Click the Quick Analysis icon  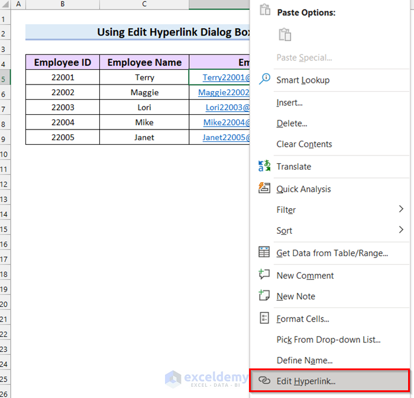(x=264, y=188)
